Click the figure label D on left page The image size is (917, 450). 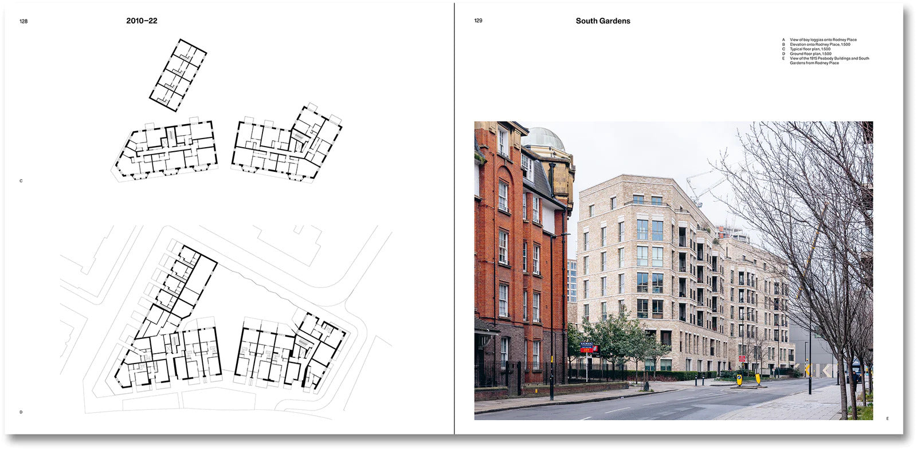click(21, 412)
